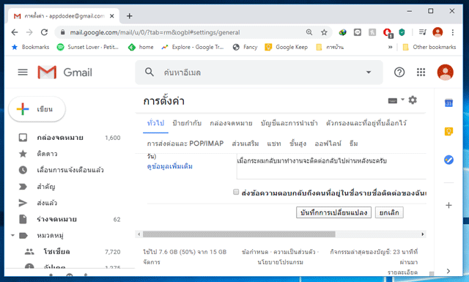The image size is (469, 282).
Task: Click the จัดการ storage link
Action: 152,262
